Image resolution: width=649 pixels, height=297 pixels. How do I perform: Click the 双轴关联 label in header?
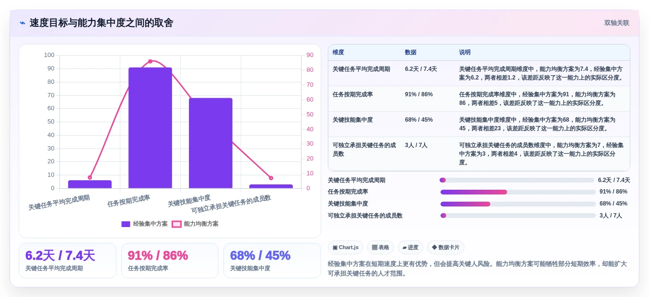[x=616, y=23]
